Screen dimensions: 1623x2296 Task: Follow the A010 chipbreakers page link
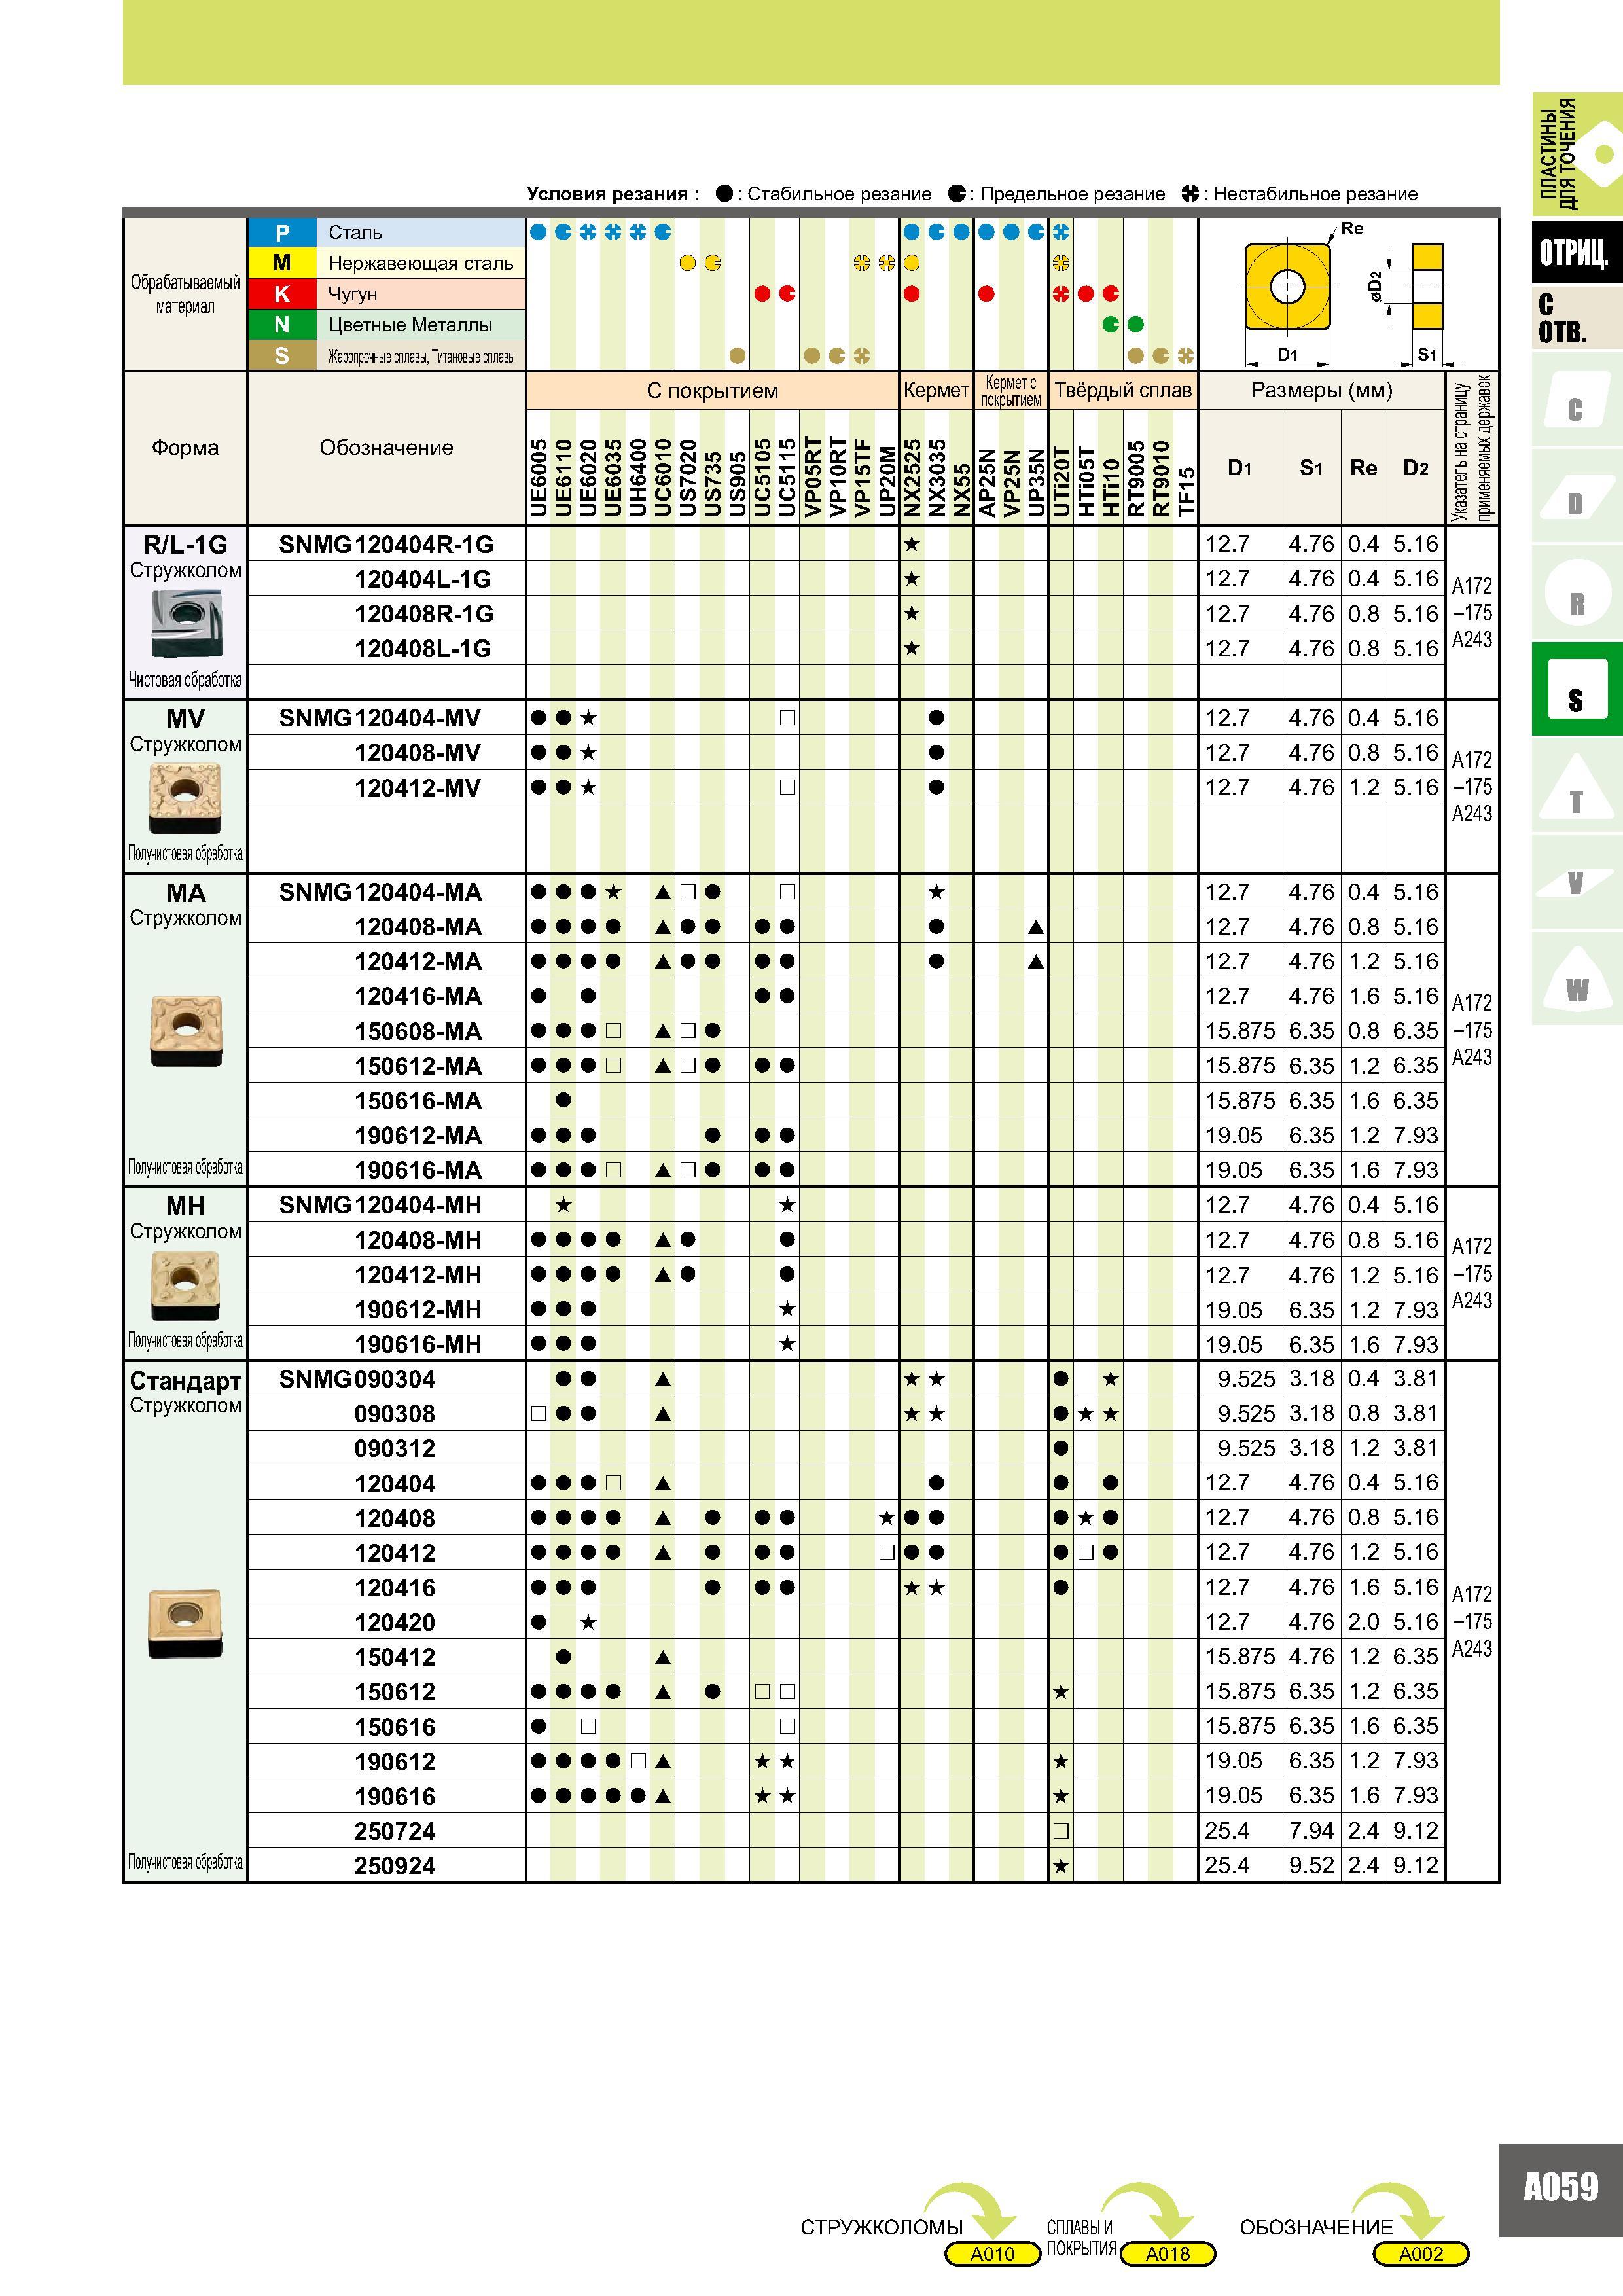coord(993,2253)
